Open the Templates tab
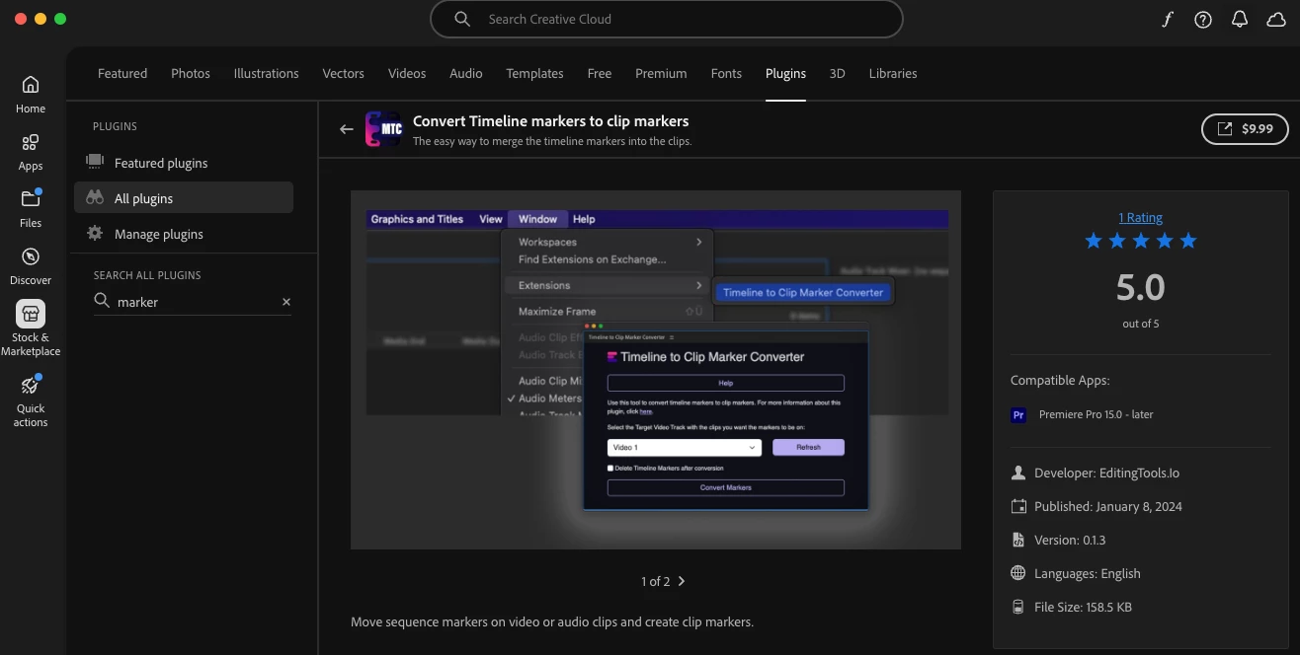This screenshot has width=1300, height=655. pyautogui.click(x=534, y=73)
